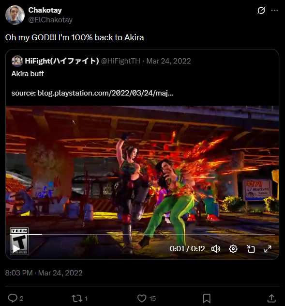Seek along the video progress bar
Image resolution: width=285 pixels, height=306 pixels.
tap(142, 234)
